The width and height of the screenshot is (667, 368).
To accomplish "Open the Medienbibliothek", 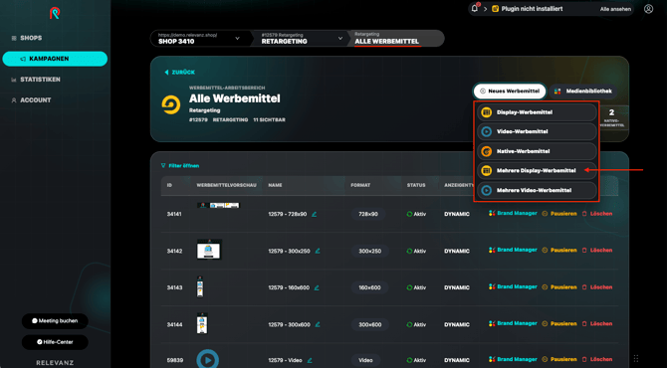I will pos(583,91).
